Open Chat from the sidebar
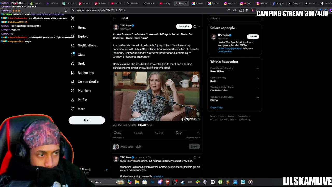 pos(78,55)
